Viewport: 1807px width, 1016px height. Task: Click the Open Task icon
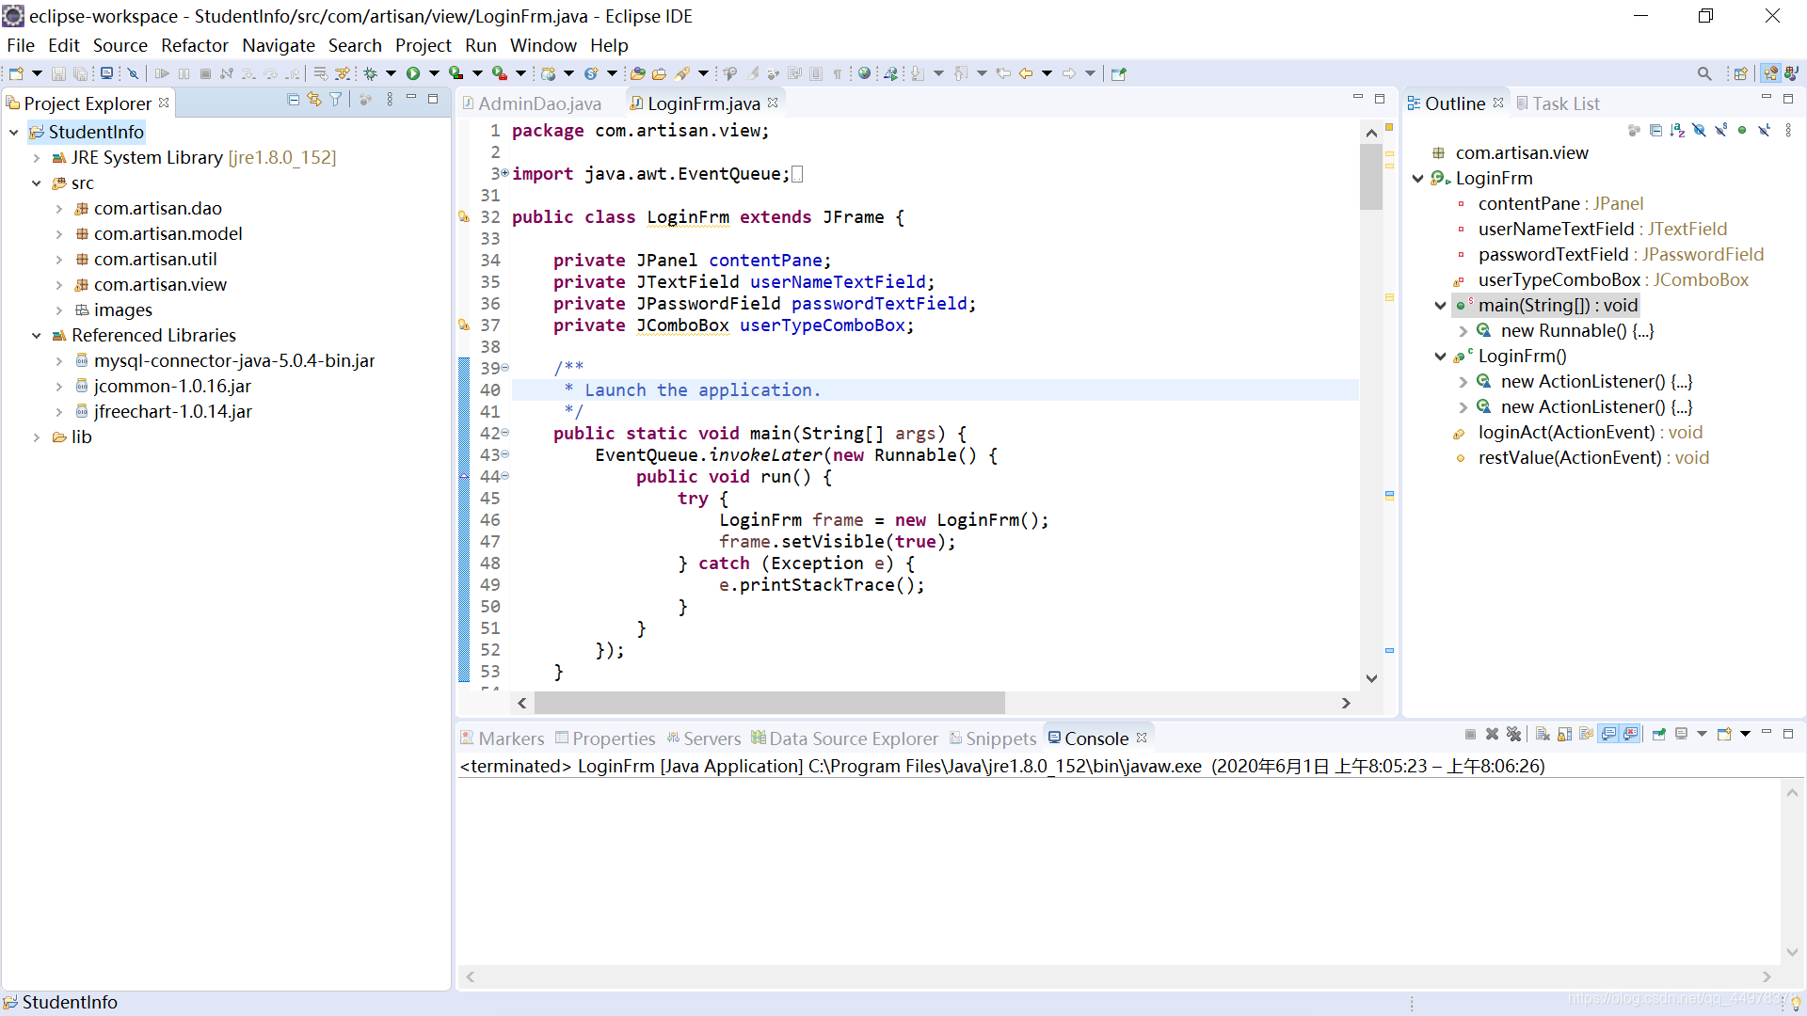point(660,73)
